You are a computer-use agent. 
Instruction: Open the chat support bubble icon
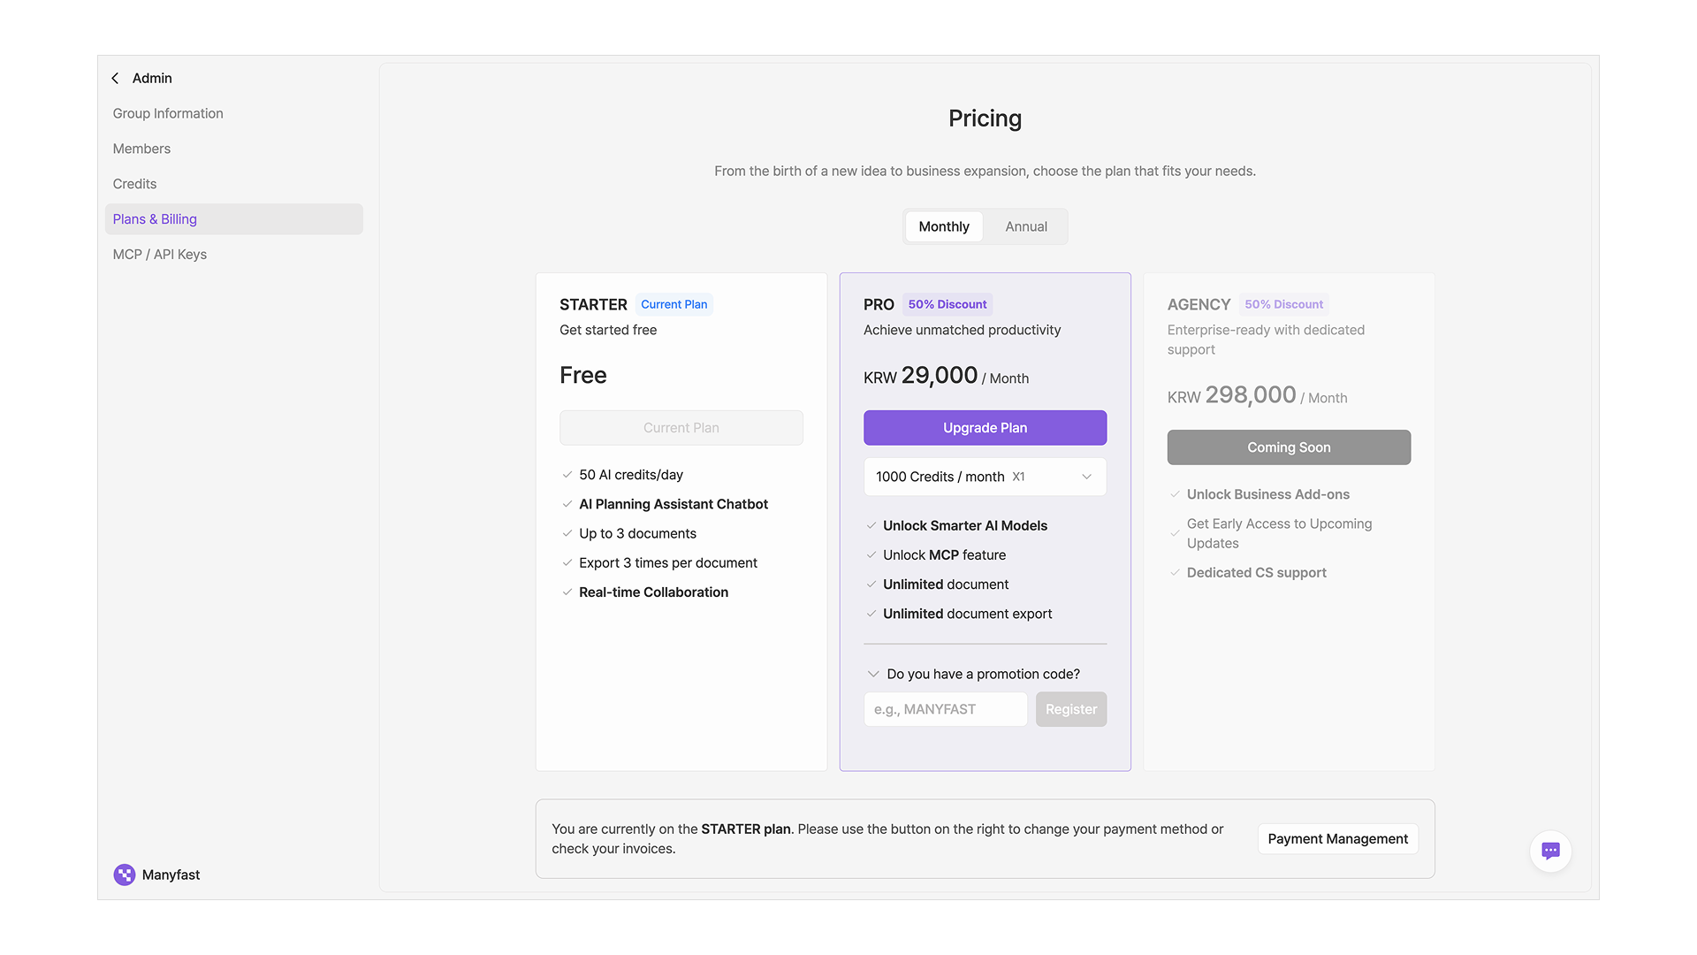1550,851
